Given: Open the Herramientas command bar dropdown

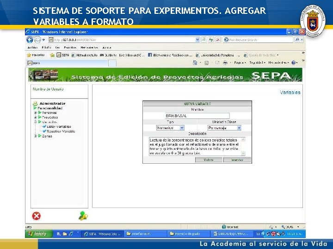Looking at the screenshot, I should pyautogui.click(x=278, y=63).
